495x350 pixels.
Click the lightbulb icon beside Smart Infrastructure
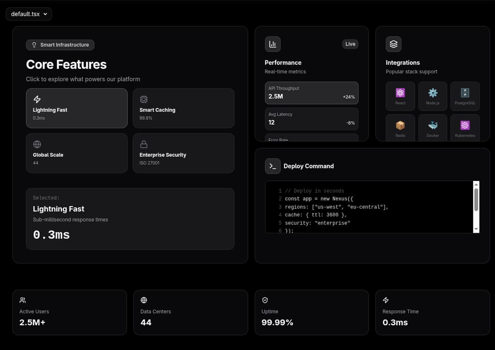click(34, 45)
